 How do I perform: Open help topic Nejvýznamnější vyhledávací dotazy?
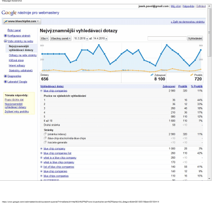pyautogui.click(x=15, y=106)
